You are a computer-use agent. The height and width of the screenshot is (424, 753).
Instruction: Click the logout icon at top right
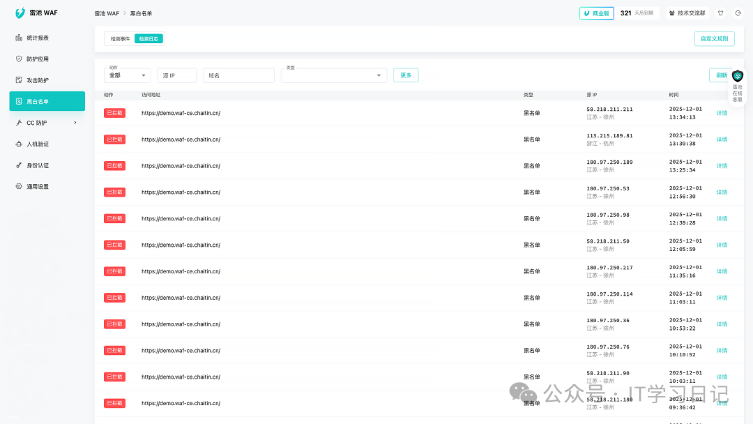coord(738,13)
